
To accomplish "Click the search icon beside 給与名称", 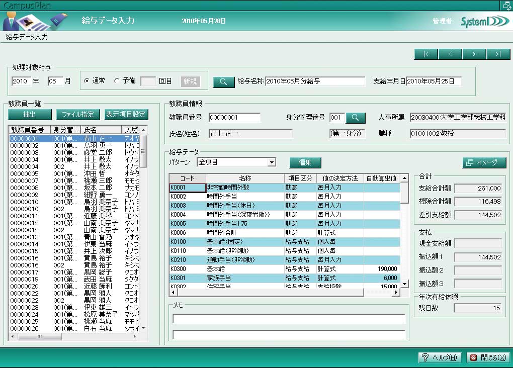I will click(x=223, y=81).
